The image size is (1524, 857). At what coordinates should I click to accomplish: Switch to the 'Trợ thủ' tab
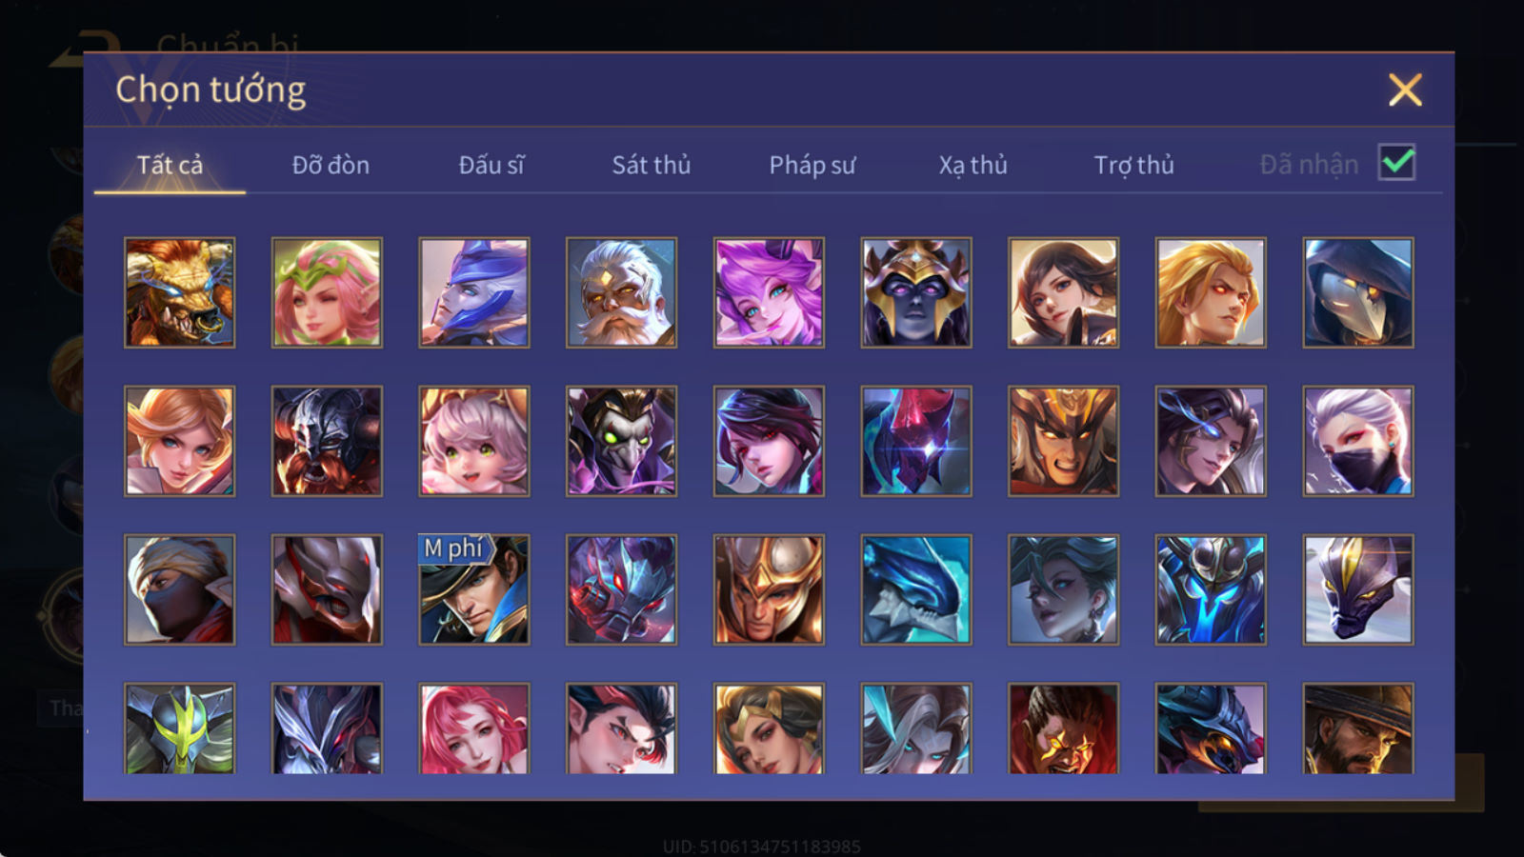click(x=1133, y=165)
